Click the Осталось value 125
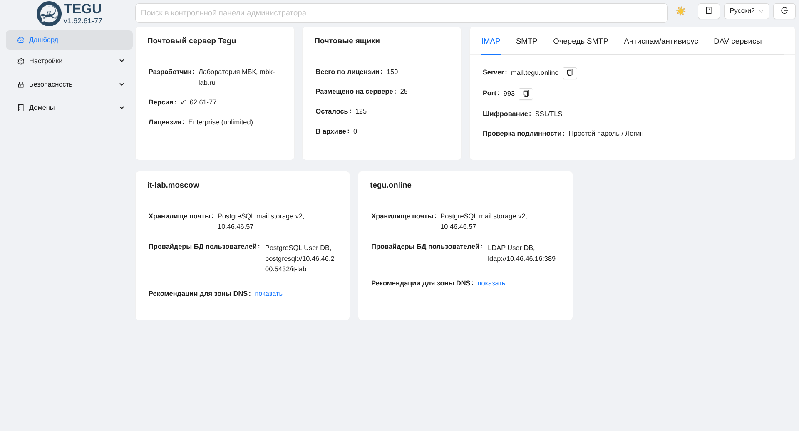 tap(361, 111)
